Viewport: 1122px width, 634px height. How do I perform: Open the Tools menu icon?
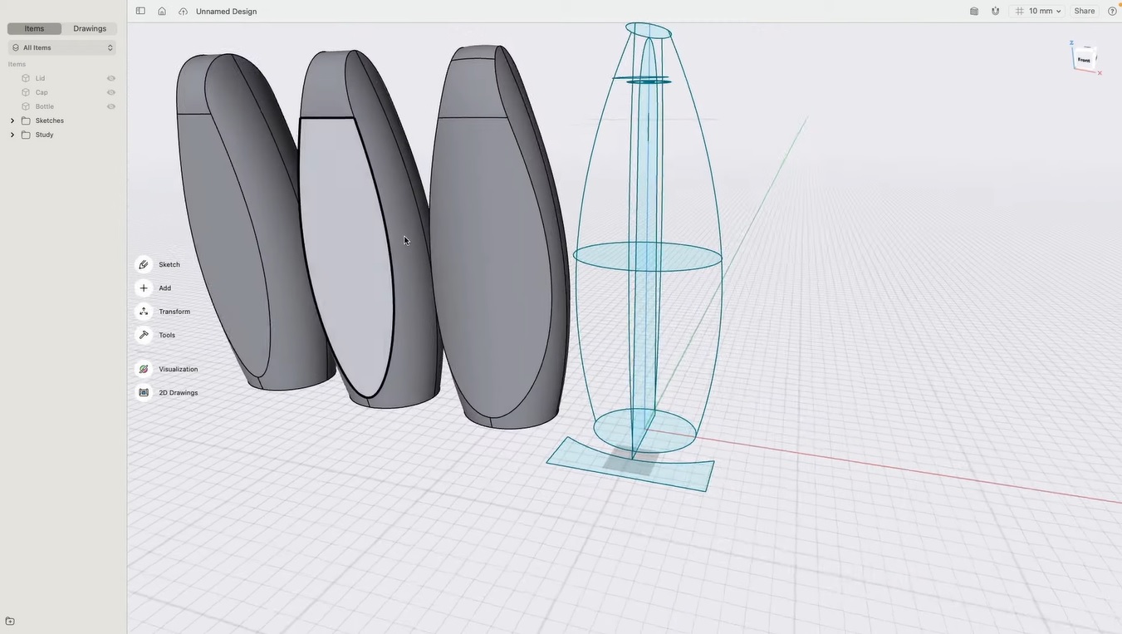145,335
